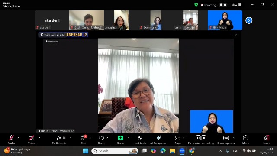Image resolution: width=277 pixels, height=156 pixels.
Task: Open Host tools shield icon
Action: tap(140, 138)
